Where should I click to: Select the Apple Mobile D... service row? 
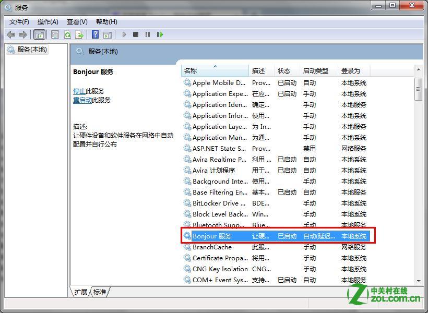coord(276,83)
